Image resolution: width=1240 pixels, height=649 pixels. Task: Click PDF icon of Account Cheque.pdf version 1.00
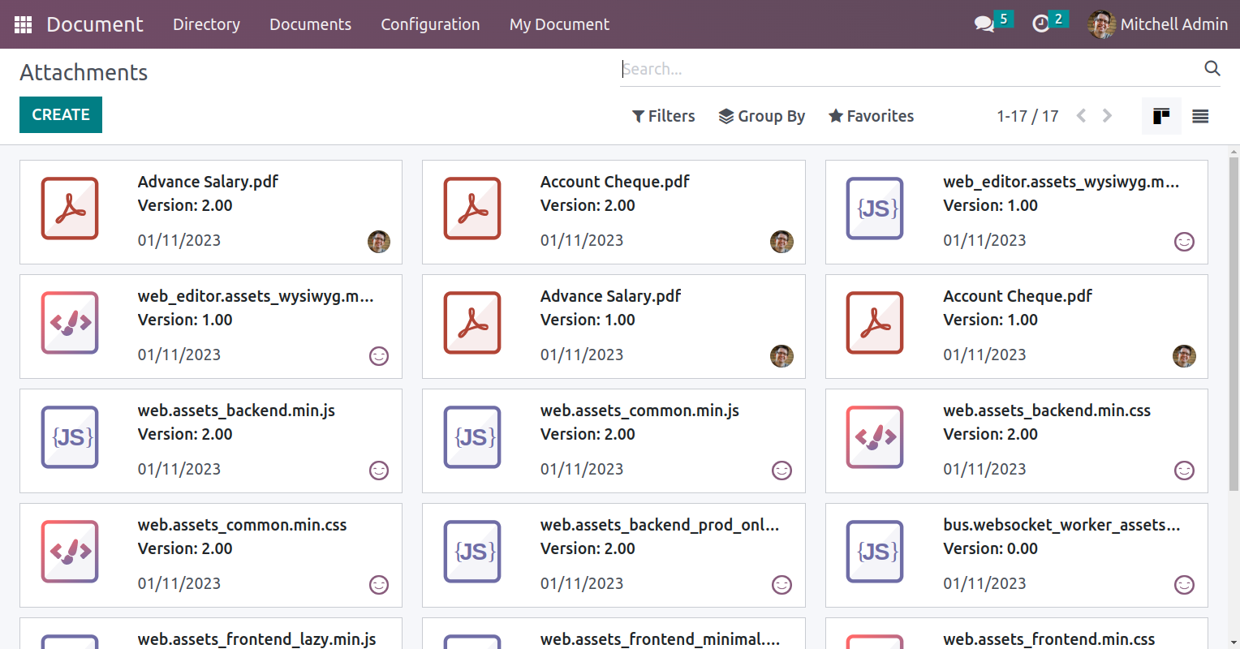(x=875, y=323)
